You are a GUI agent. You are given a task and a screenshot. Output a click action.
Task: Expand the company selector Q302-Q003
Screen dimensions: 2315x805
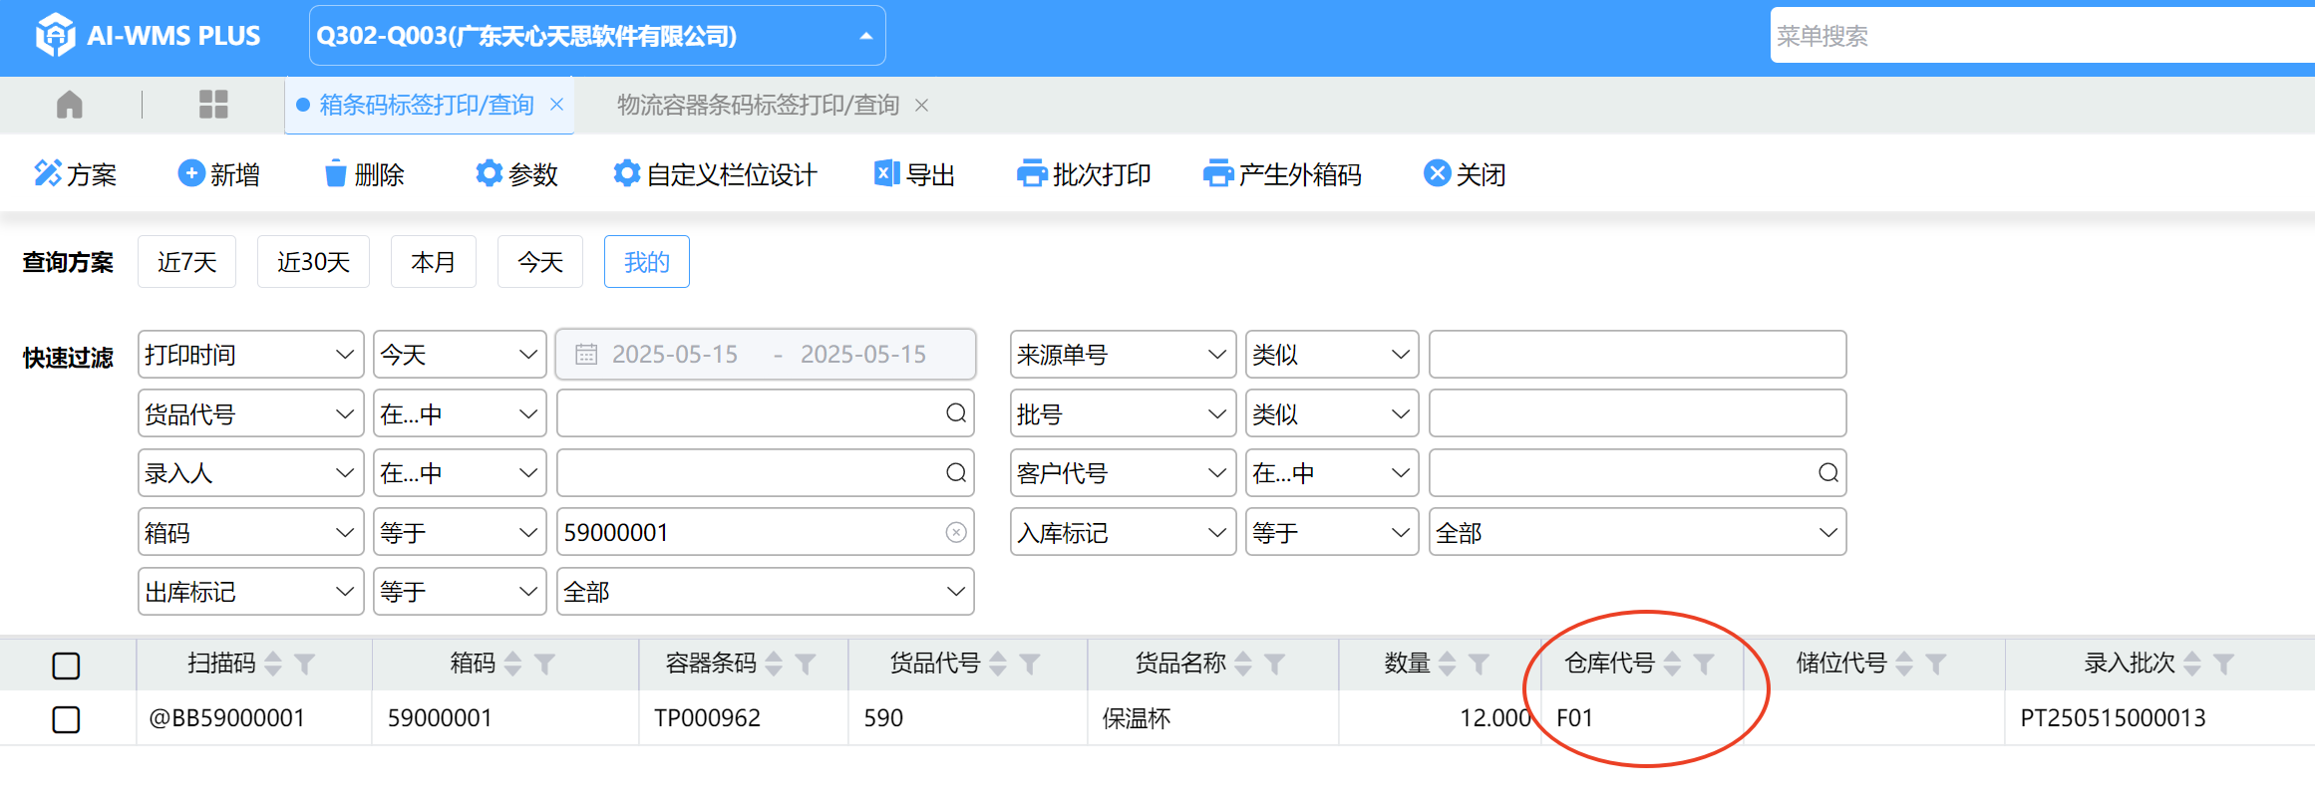click(x=597, y=36)
